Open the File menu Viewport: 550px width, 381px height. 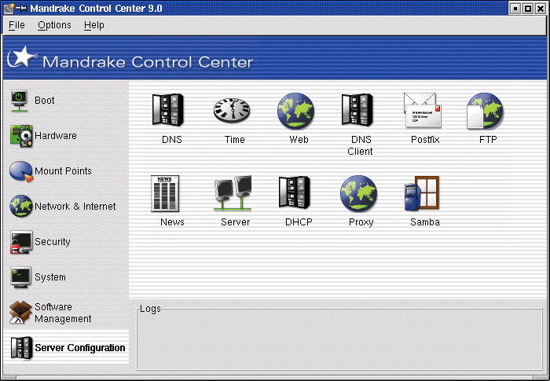(x=16, y=25)
